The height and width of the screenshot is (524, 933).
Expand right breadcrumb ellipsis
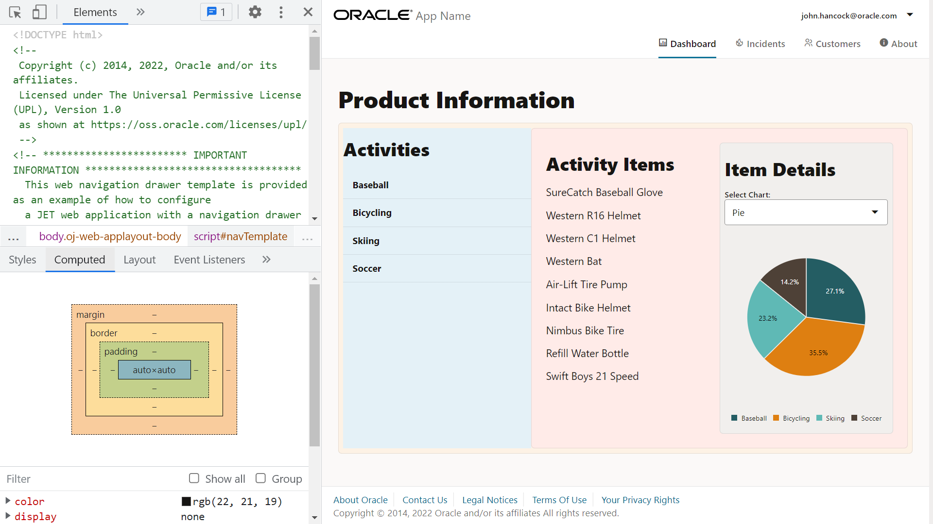point(307,237)
